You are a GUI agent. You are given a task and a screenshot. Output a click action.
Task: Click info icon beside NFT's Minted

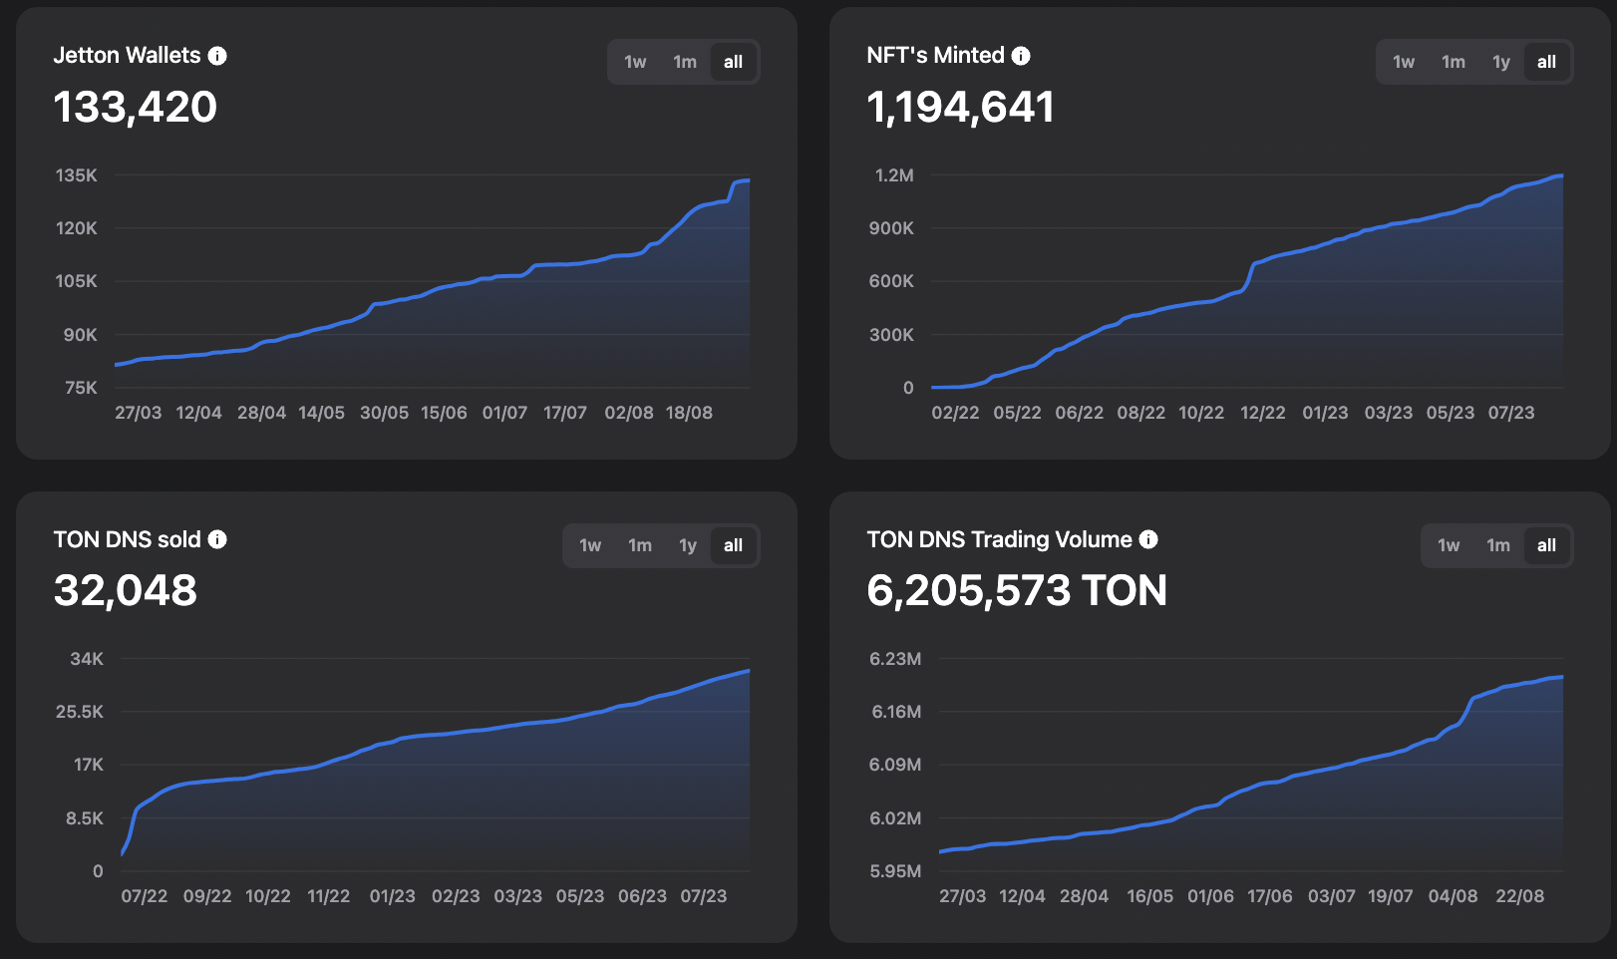tap(1021, 56)
